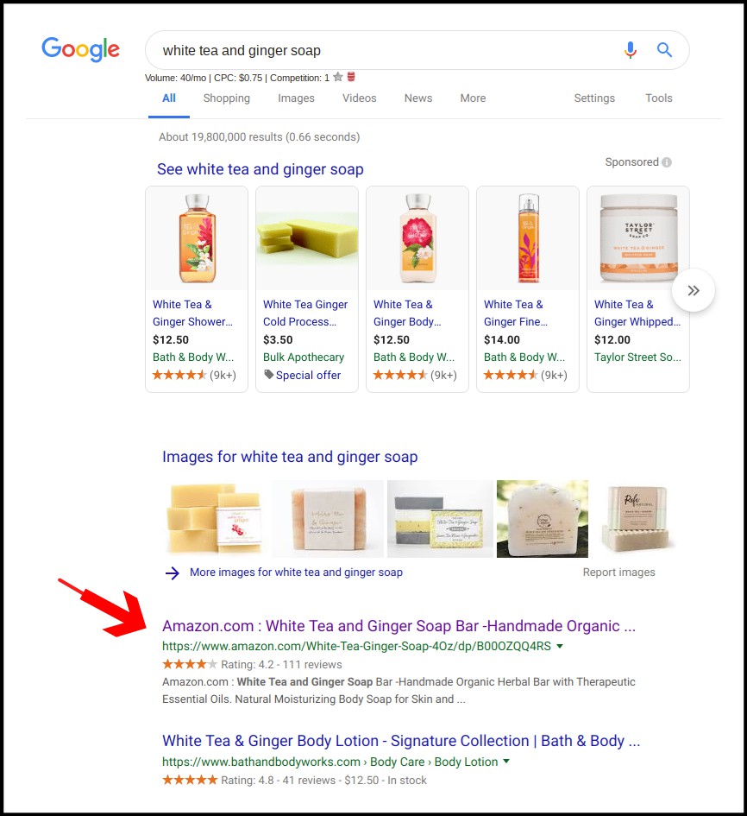The width and height of the screenshot is (747, 816).
Task: Click the Sponsored info icon
Action: click(x=667, y=162)
